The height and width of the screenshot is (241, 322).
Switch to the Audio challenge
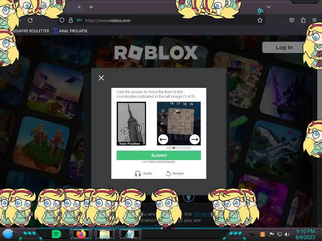tap(143, 173)
